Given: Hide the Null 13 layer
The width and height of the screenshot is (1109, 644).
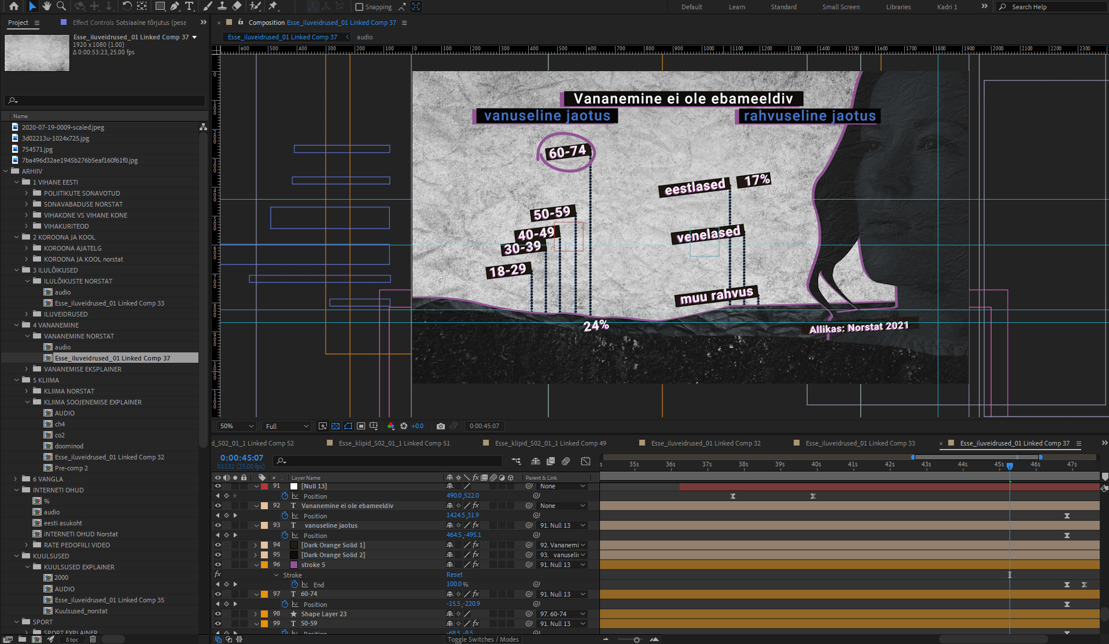Looking at the screenshot, I should coord(218,487).
